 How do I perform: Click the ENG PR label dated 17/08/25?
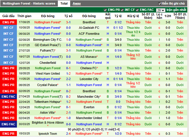[x=8, y=22]
